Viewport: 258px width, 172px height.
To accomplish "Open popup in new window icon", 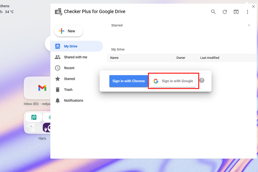I will click(236, 12).
